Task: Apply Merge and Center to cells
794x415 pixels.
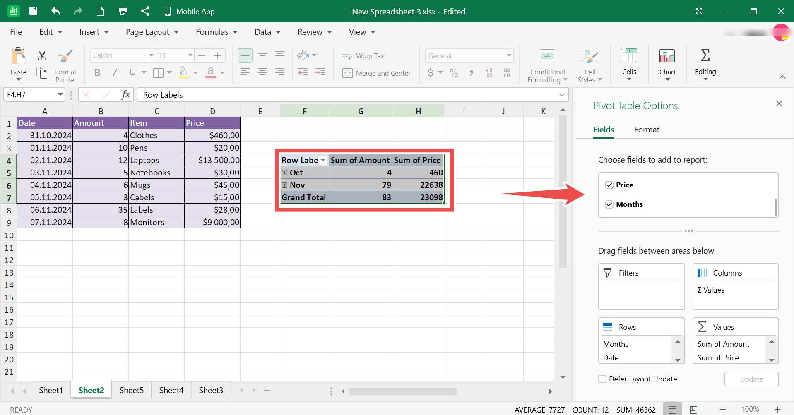Action: [x=347, y=73]
